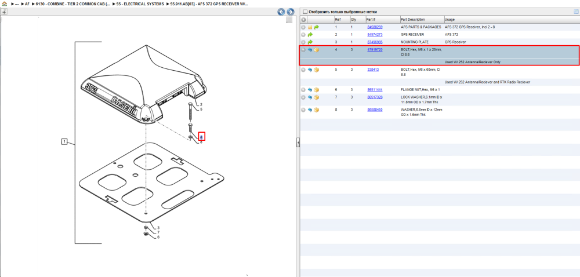Open the 'AF' breadcrumb level
580x277 pixels.
pos(27,3)
